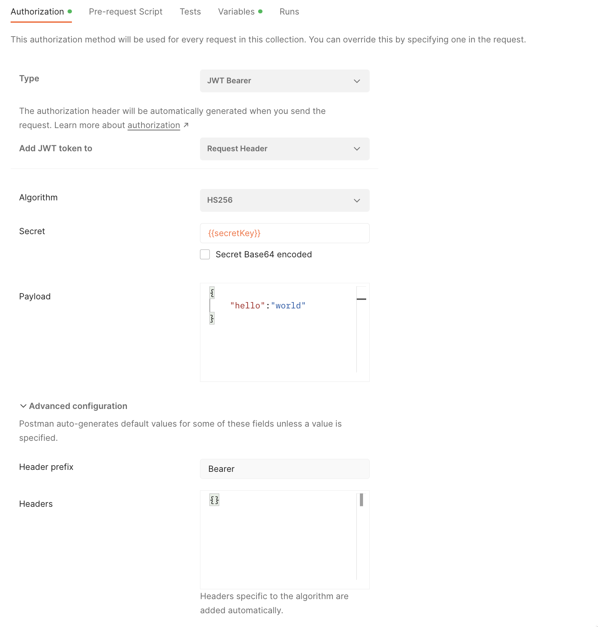Click the Secret field containing secretKey variable

coord(284,233)
